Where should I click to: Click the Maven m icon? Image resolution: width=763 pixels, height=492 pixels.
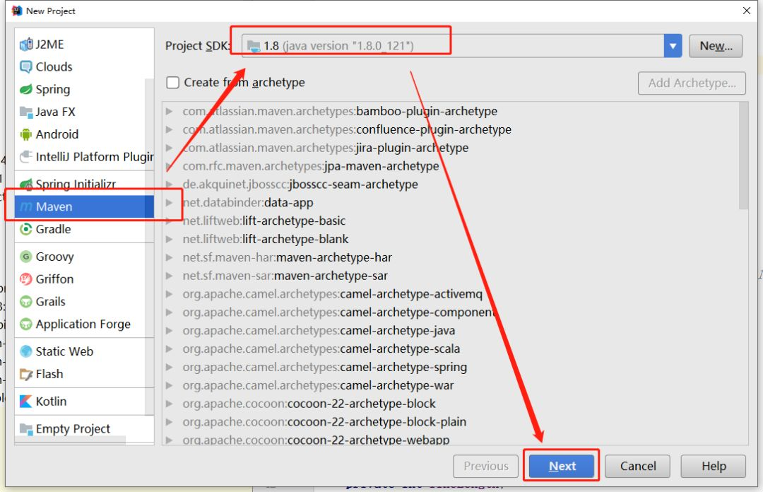point(26,207)
